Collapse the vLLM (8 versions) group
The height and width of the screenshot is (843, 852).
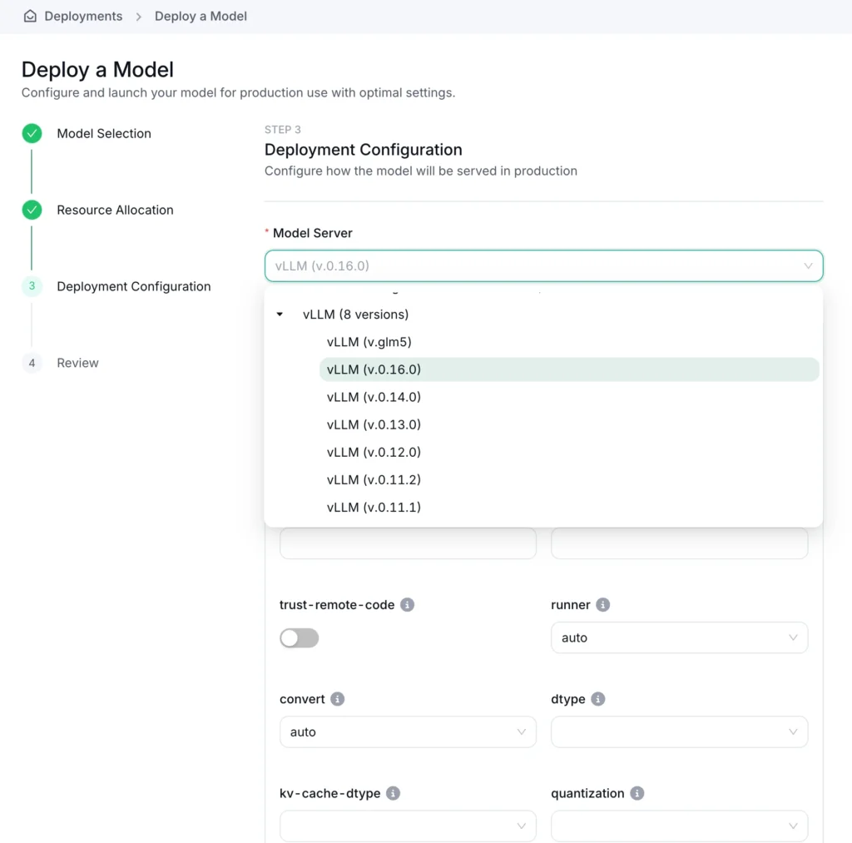280,315
